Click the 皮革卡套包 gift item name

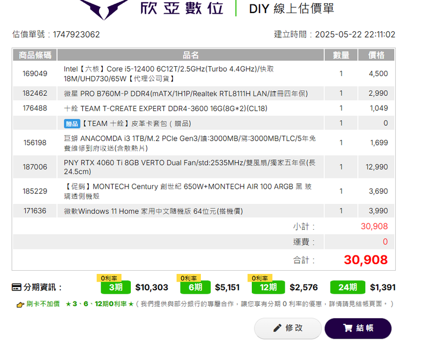(136, 124)
